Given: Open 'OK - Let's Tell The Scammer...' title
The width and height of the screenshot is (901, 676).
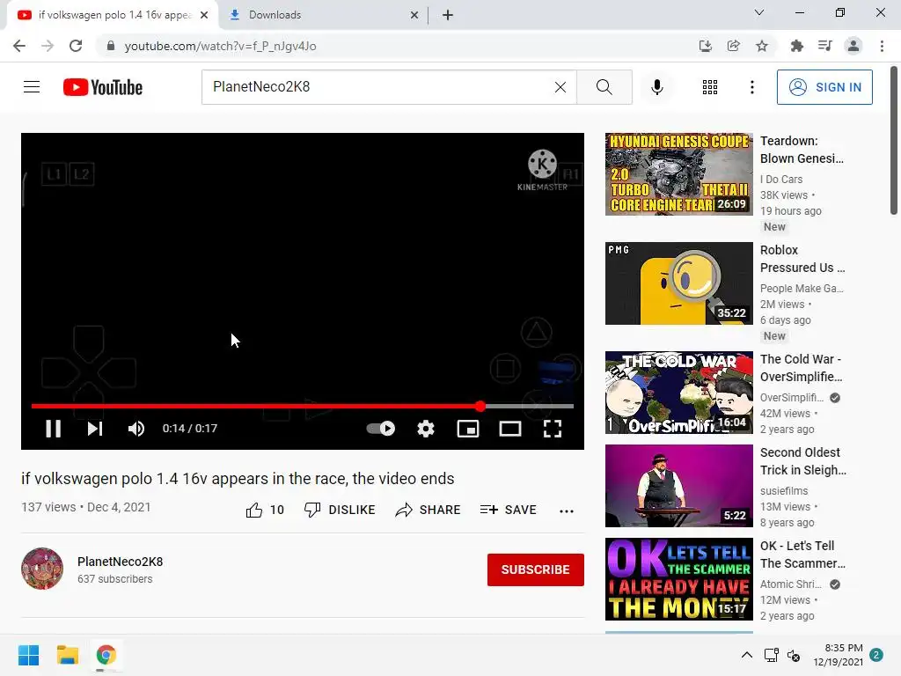Looking at the screenshot, I should 802,555.
